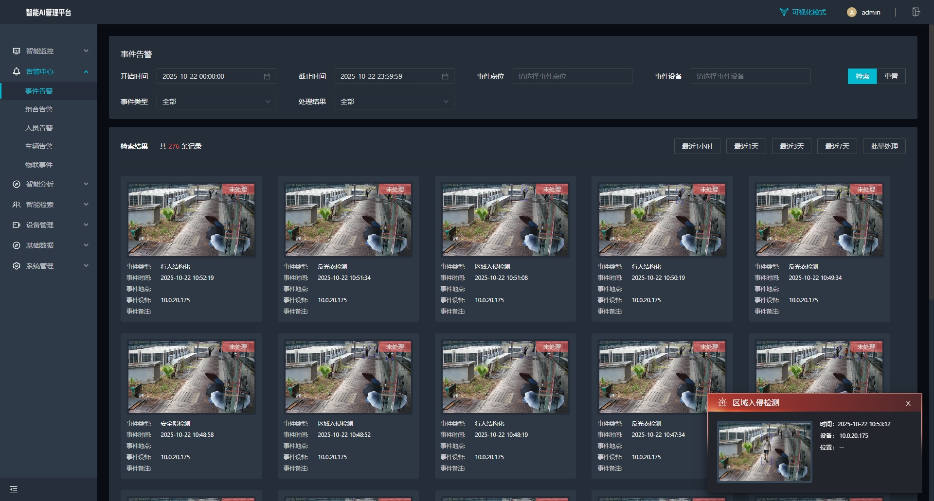Open the admin user avatar
Screen dimensions: 934x501
pyautogui.click(x=851, y=13)
